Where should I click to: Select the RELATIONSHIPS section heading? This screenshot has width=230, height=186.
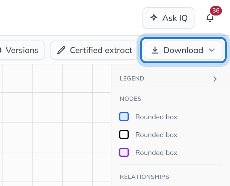(x=144, y=177)
